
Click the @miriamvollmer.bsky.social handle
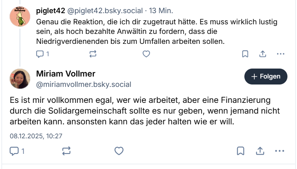pos(84,84)
